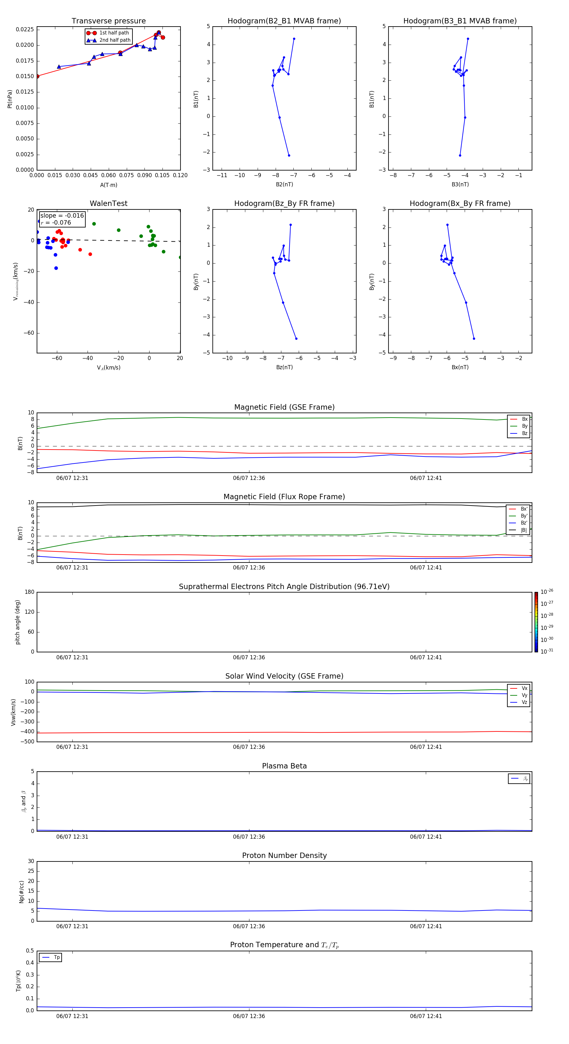Click the "Proton Temperature and Te/Tp" title
Viewport: 569px width, 1044px height.
284,945
